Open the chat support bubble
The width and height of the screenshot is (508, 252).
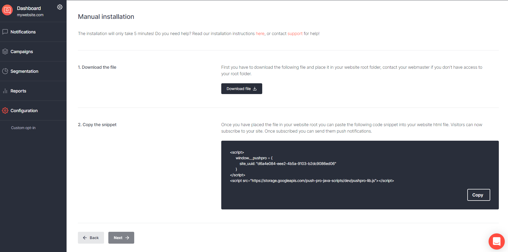click(x=497, y=241)
